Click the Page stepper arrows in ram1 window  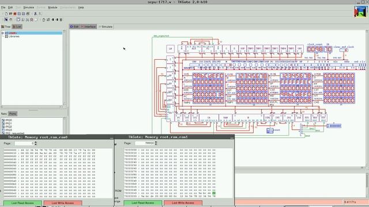156,143
